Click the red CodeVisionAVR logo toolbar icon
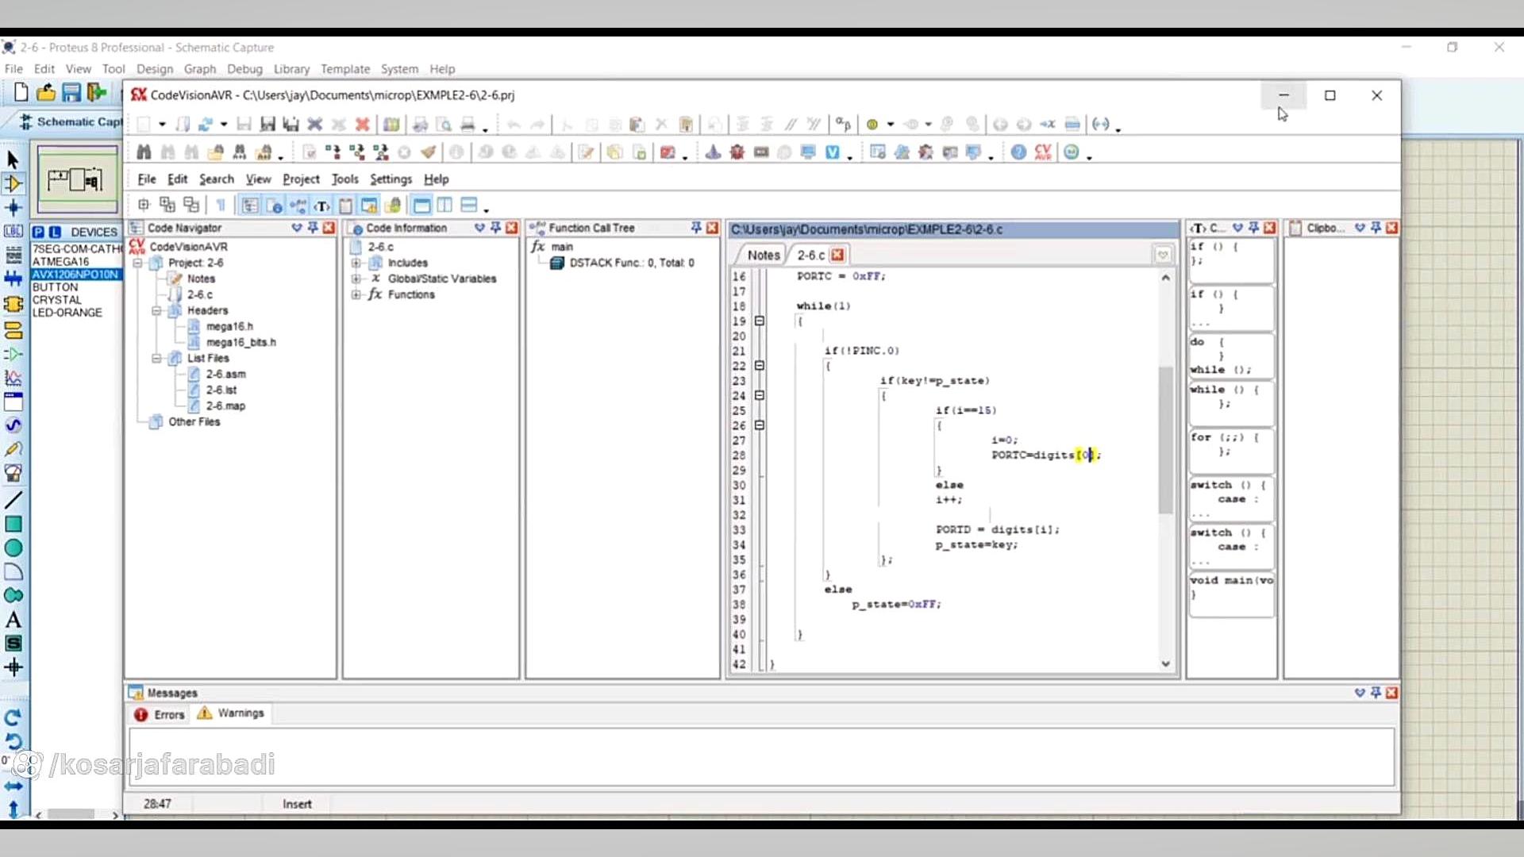 [x=1043, y=152]
